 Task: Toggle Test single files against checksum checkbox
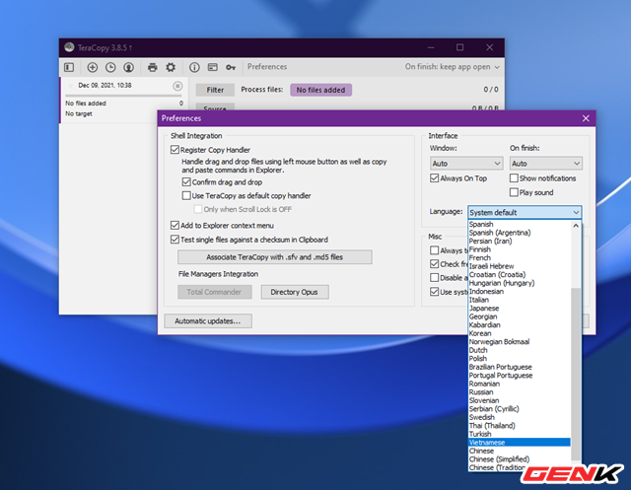pos(175,240)
